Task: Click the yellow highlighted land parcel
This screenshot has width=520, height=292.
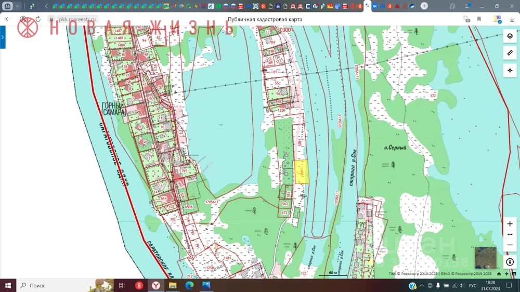Action: 301,171
